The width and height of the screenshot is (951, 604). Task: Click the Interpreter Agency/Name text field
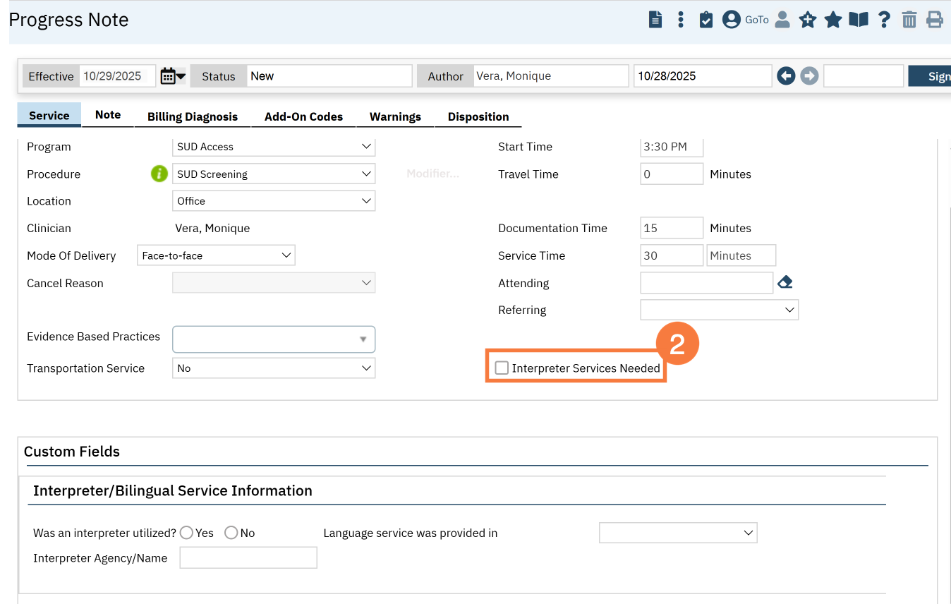pos(248,558)
